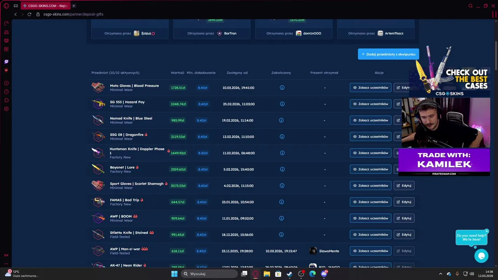Screen dimensions: 498x280
Task: Open Steam from the taskbar
Action: pos(289,274)
